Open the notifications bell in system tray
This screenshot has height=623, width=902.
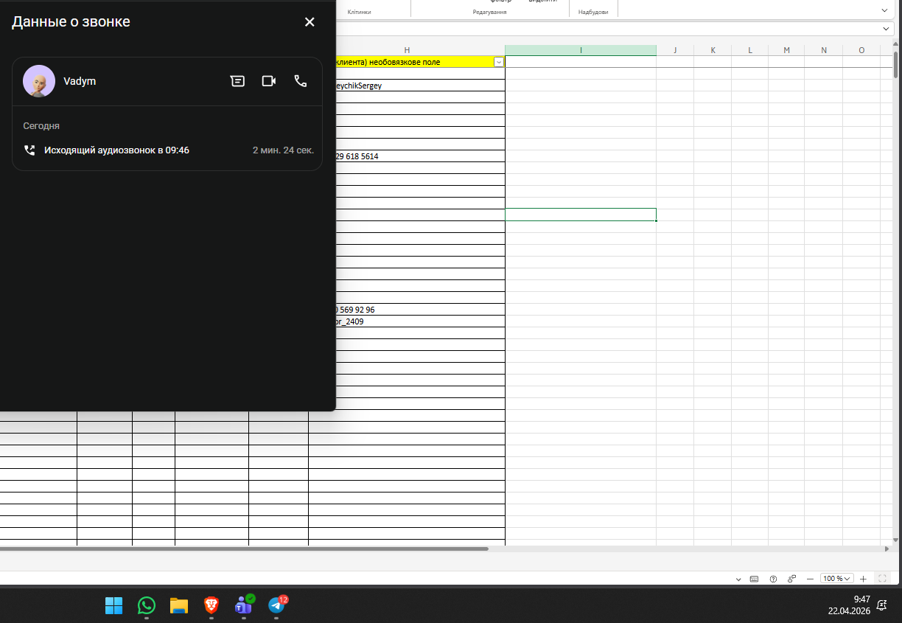(881, 605)
